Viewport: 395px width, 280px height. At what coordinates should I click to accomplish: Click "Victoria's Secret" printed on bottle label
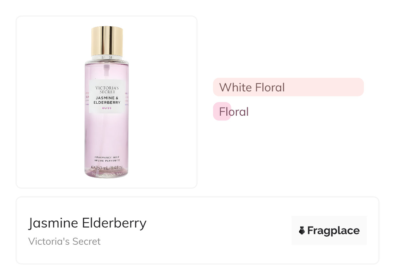click(107, 90)
